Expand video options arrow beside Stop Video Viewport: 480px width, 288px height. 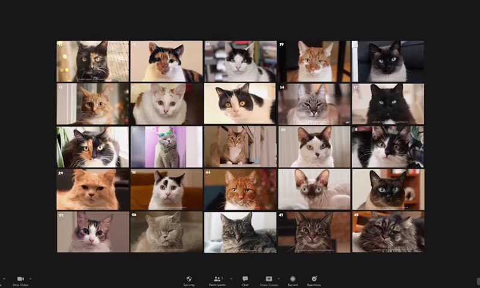pyautogui.click(x=31, y=279)
